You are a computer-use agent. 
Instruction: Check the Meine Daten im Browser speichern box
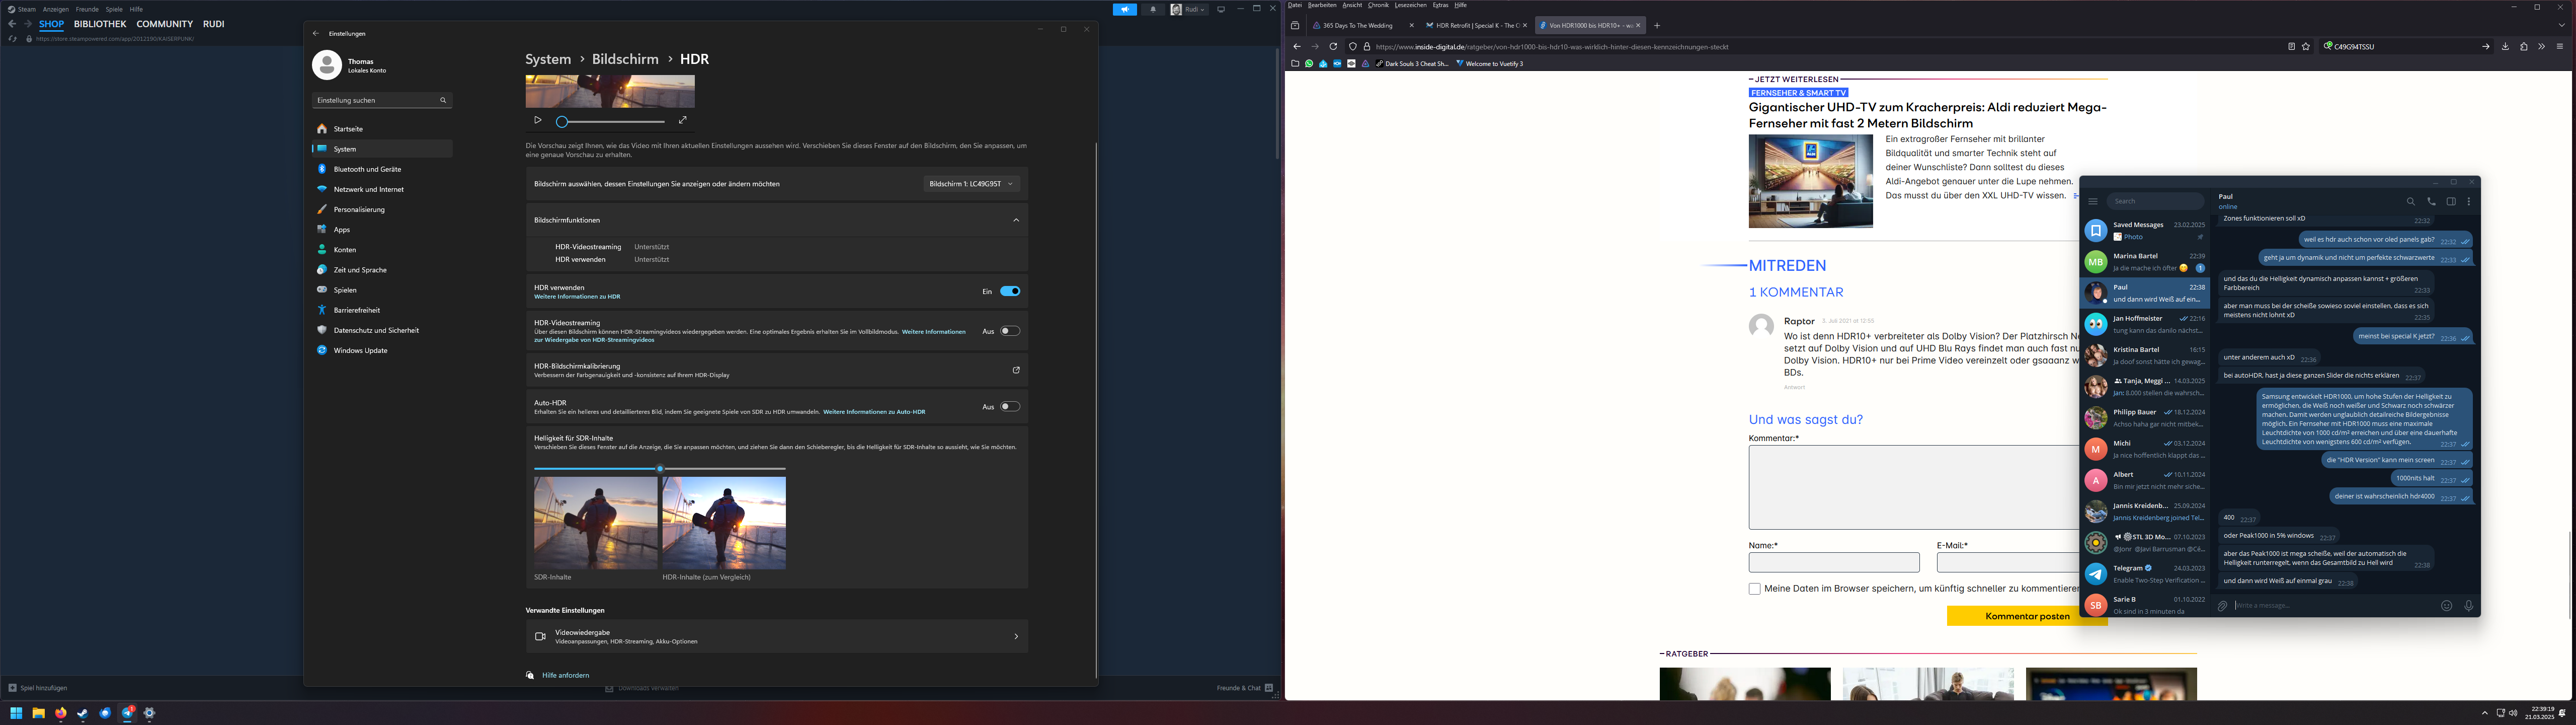click(x=1754, y=589)
